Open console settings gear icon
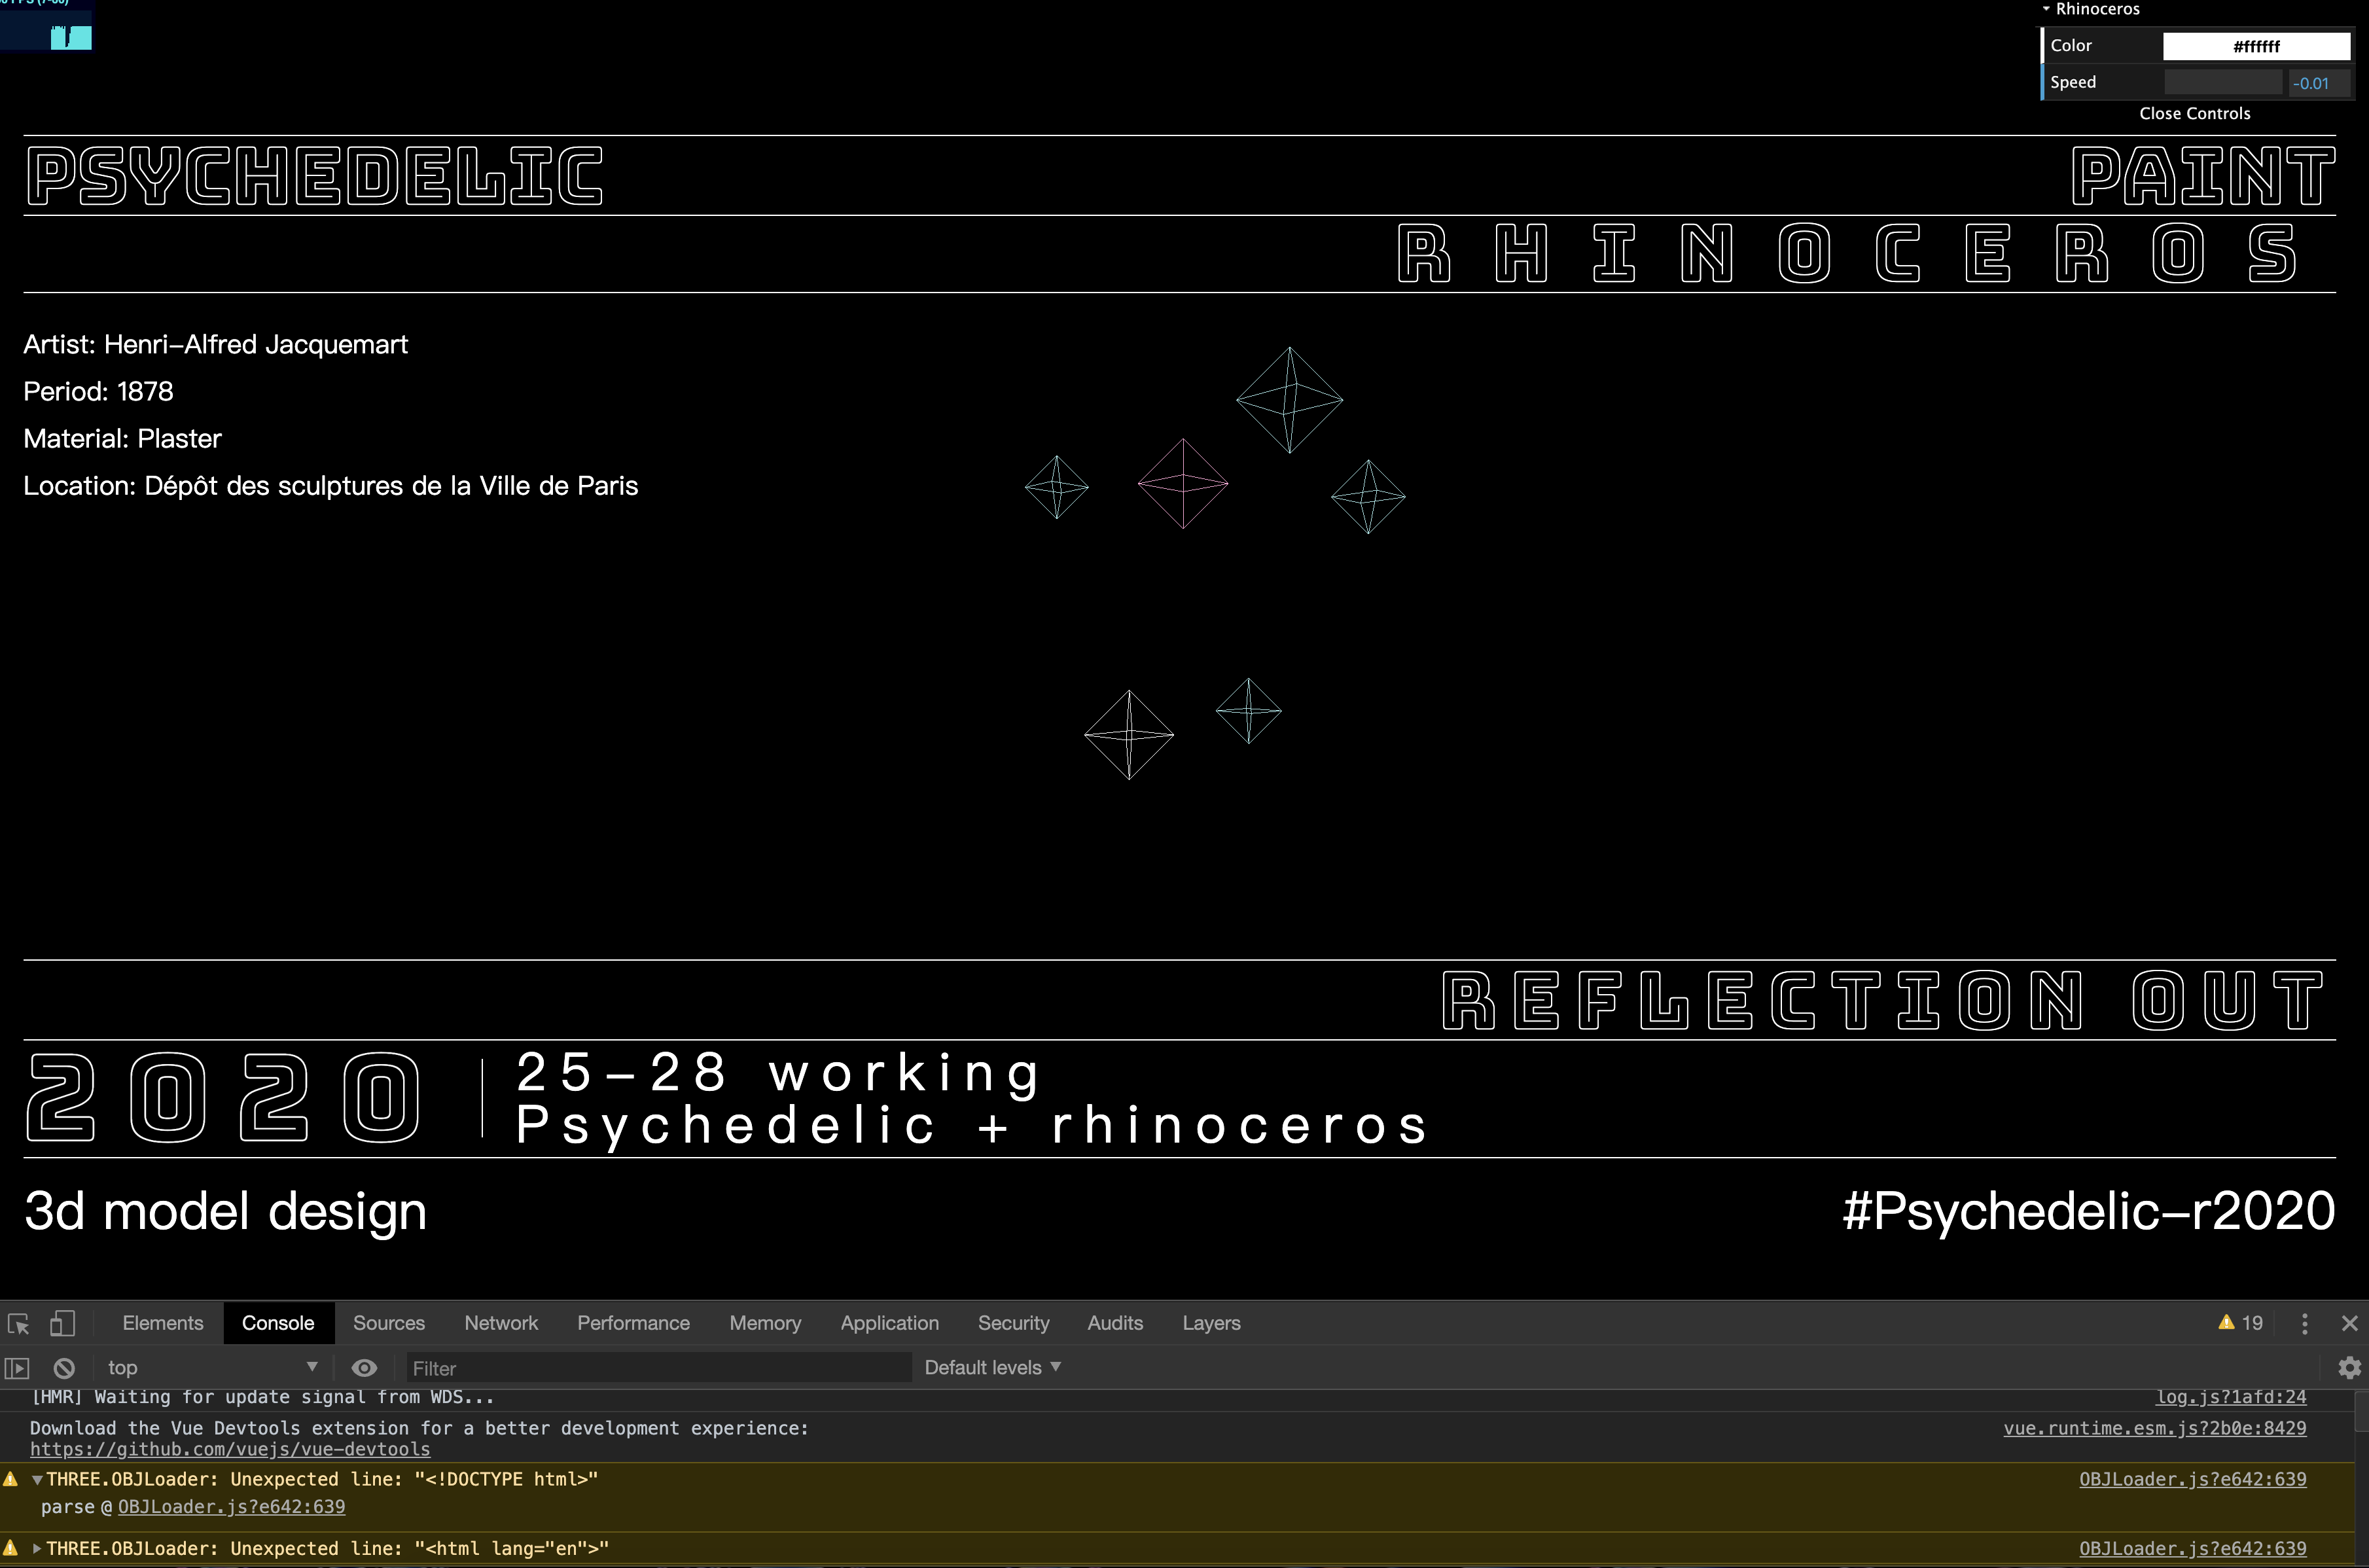This screenshot has height=1568, width=2369. coord(2349,1367)
